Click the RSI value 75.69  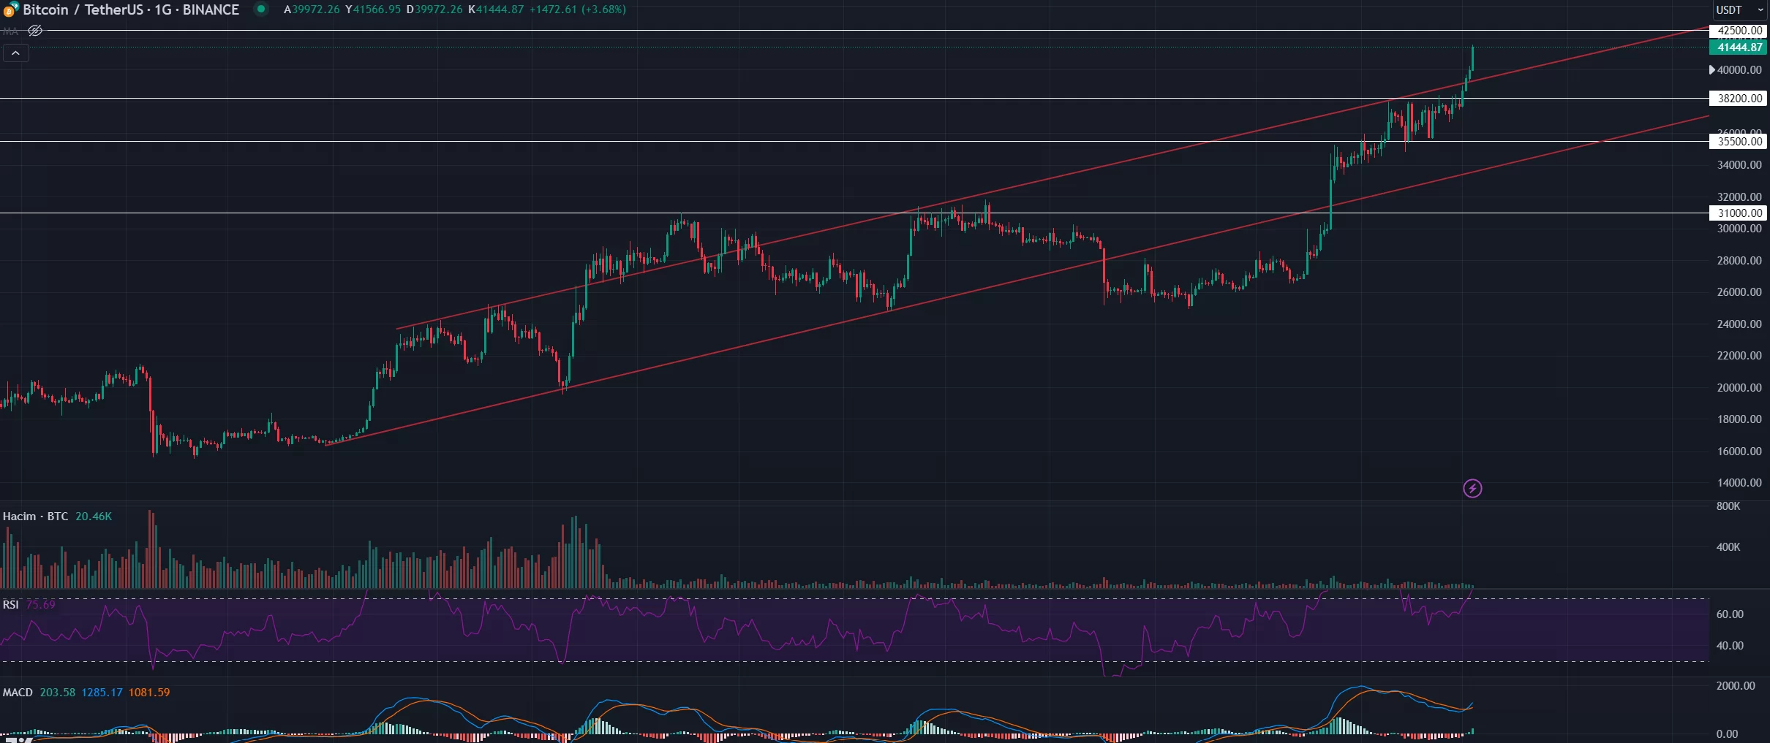[41, 605]
